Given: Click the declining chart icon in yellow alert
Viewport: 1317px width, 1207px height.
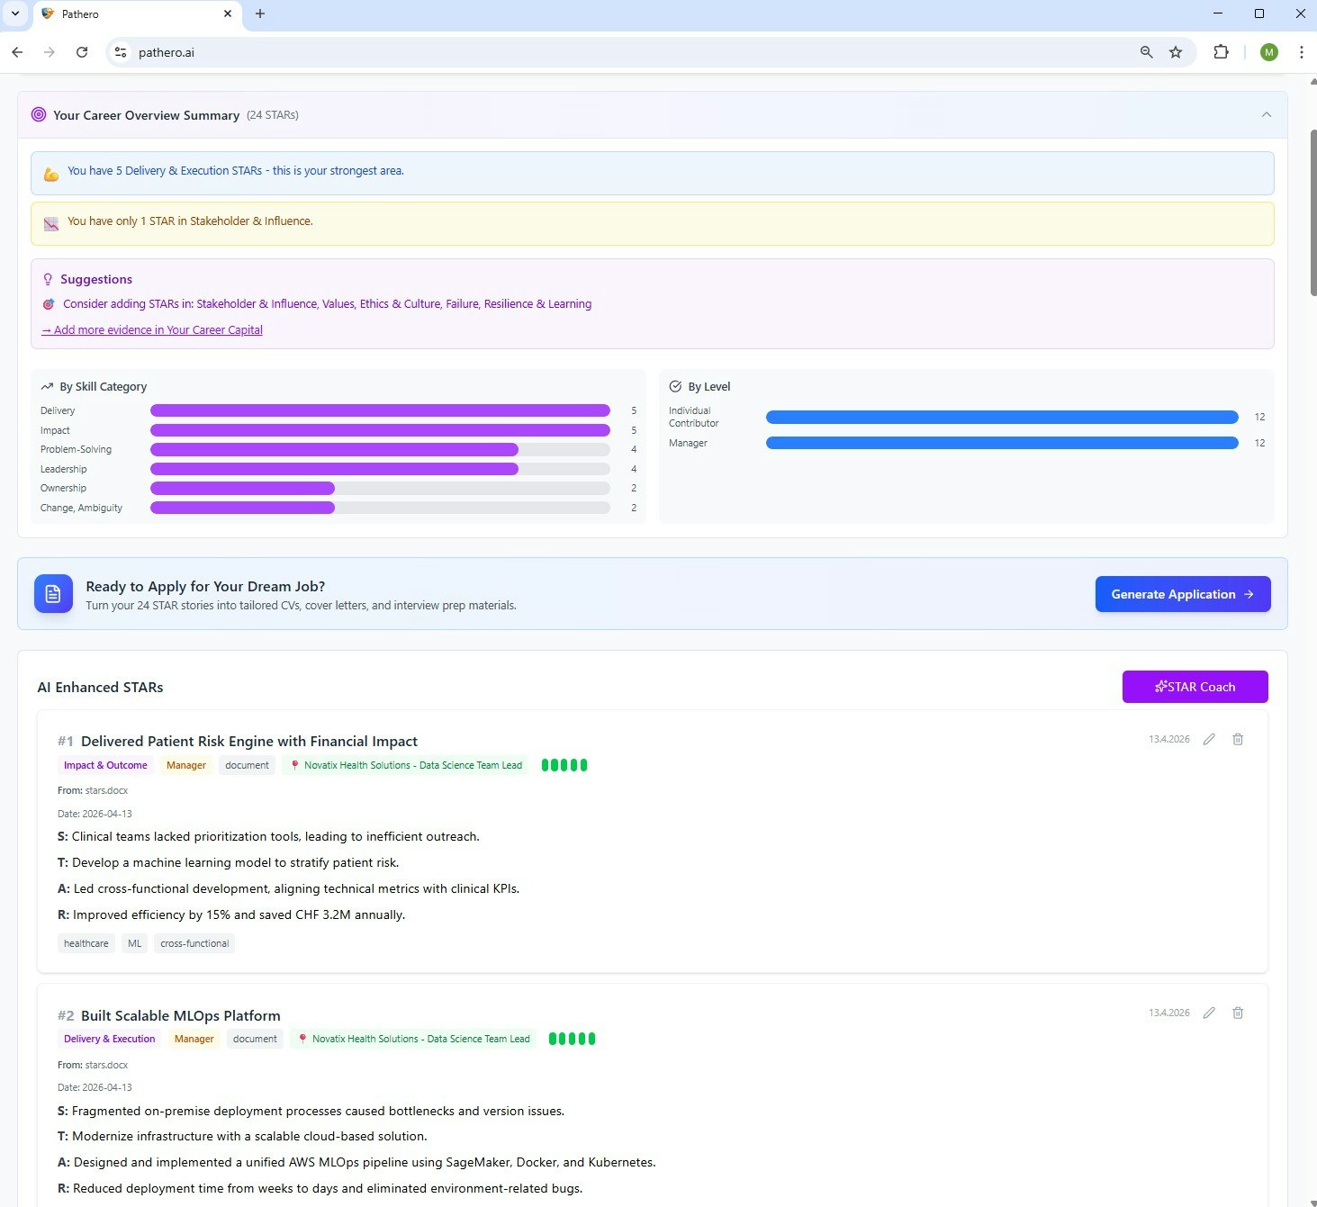Looking at the screenshot, I should pyautogui.click(x=51, y=224).
